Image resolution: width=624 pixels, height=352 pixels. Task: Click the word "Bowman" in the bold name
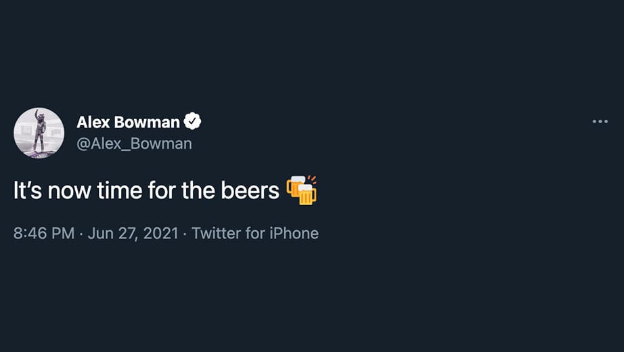[147, 122]
